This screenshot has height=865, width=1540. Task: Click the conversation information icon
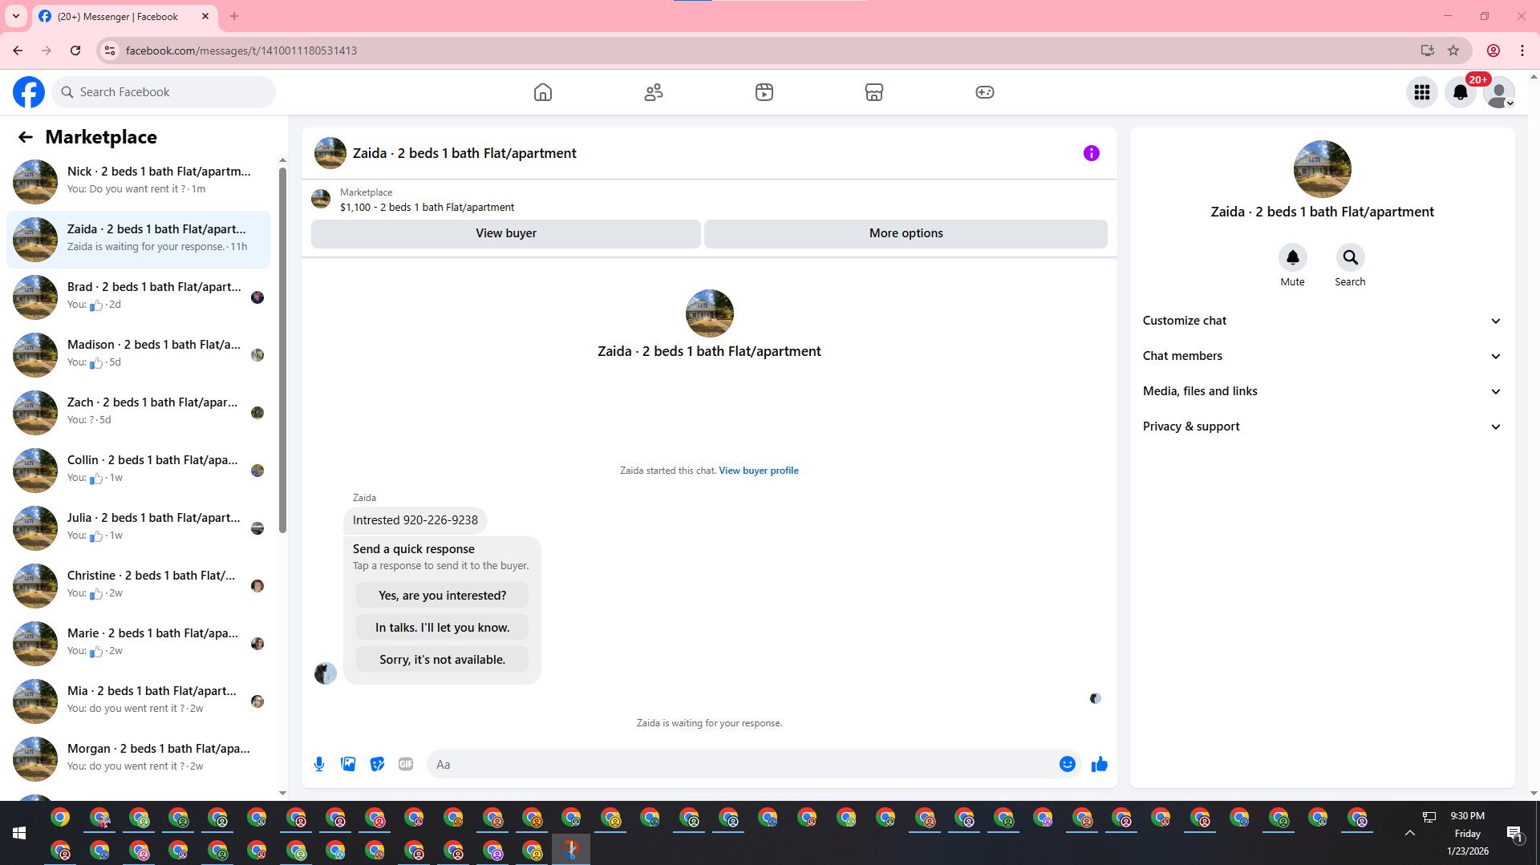click(x=1092, y=153)
